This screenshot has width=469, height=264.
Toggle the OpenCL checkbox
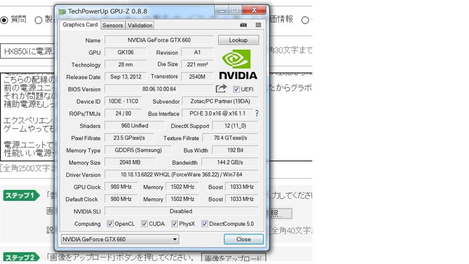[110, 224]
